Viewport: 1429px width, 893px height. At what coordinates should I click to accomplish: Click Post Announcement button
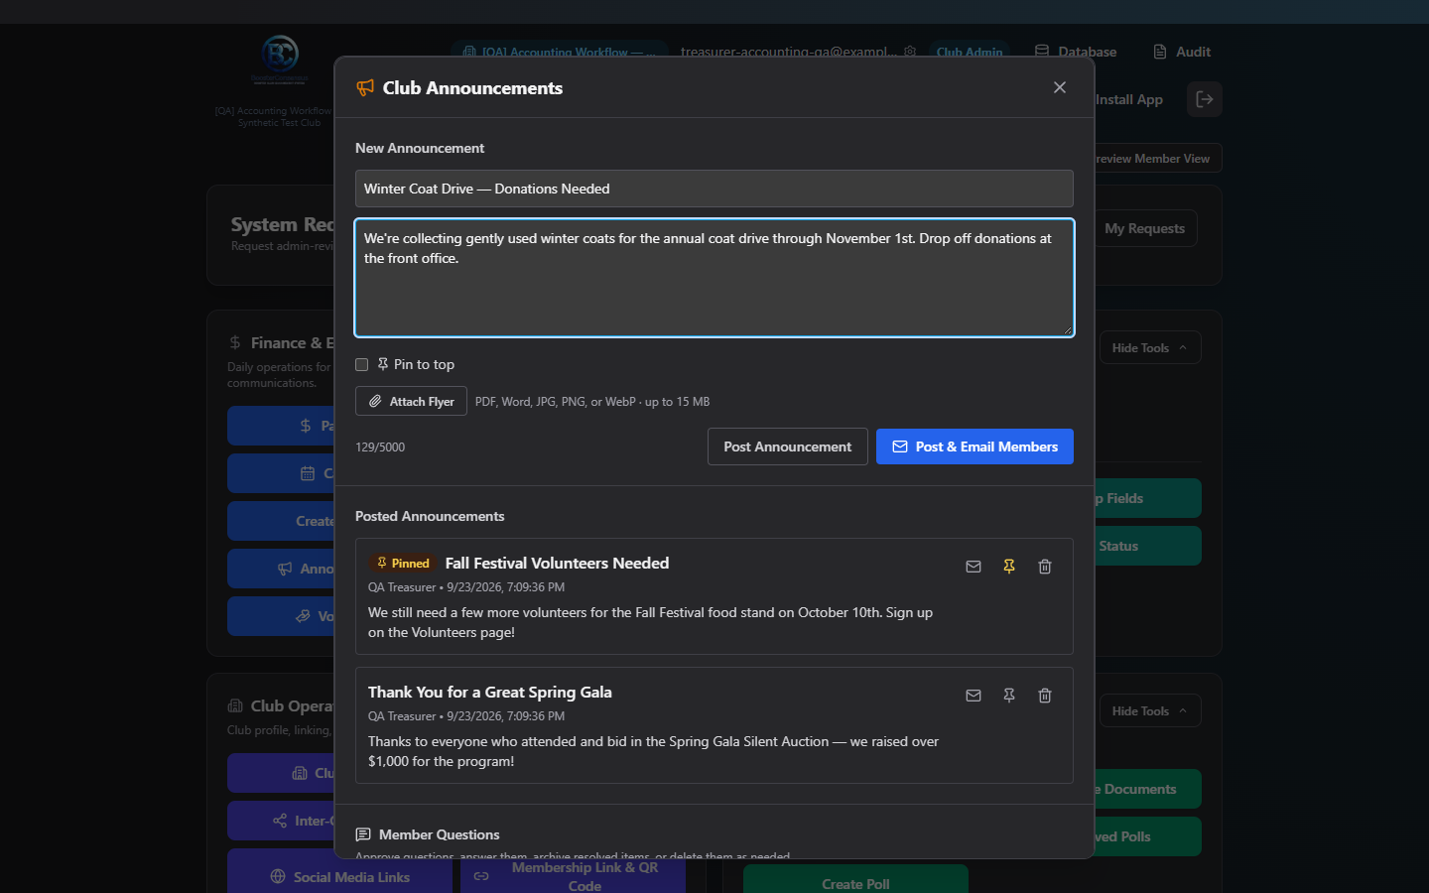click(788, 446)
